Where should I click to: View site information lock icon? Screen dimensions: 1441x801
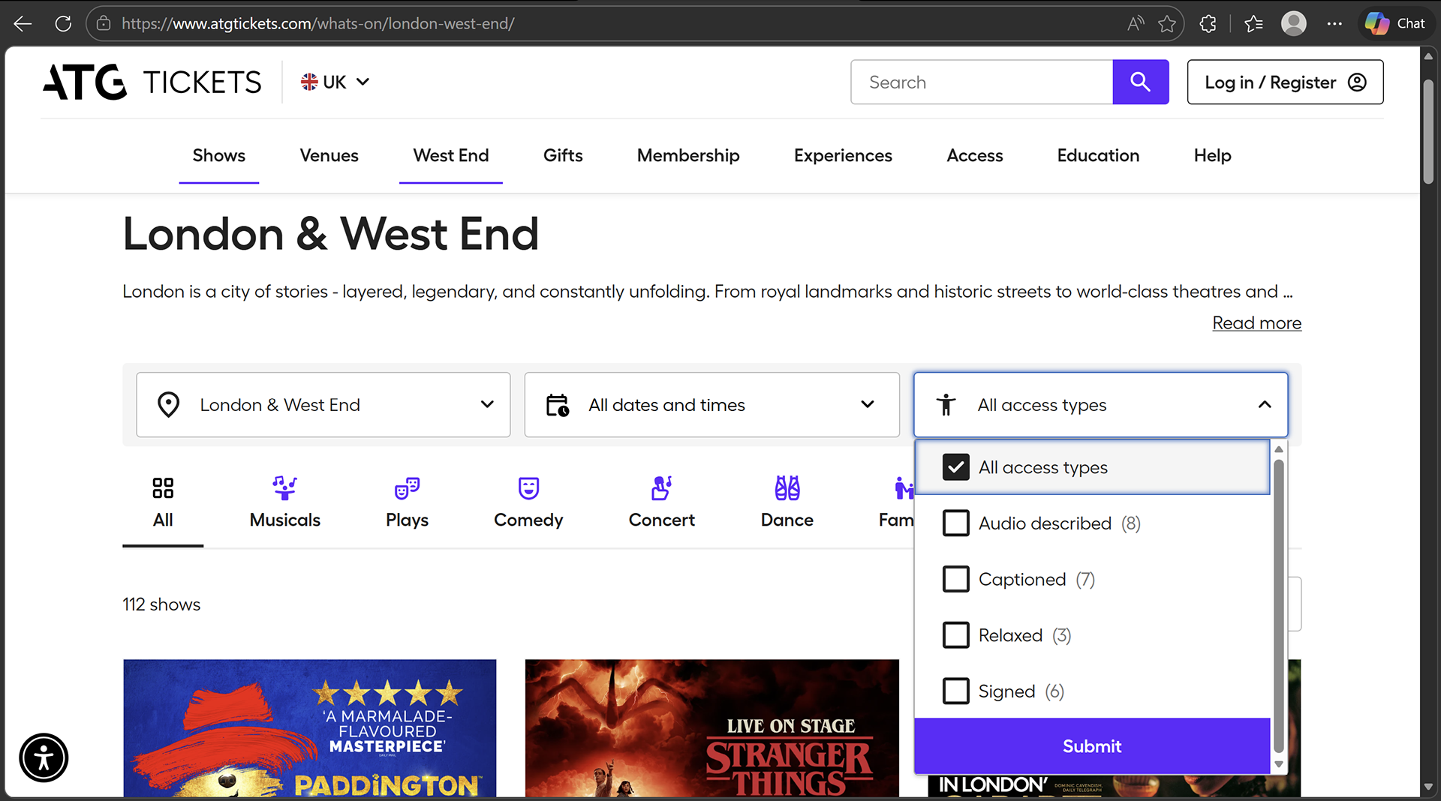pyautogui.click(x=104, y=23)
